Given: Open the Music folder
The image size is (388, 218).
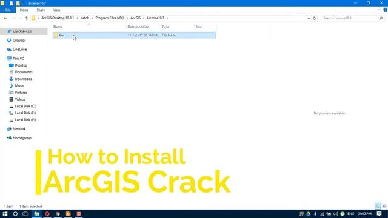Looking at the screenshot, I should coord(19,86).
